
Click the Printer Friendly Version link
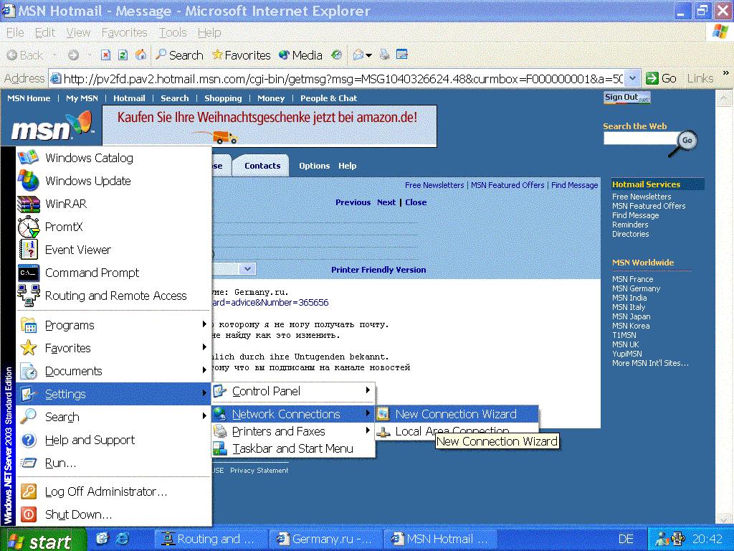(378, 270)
